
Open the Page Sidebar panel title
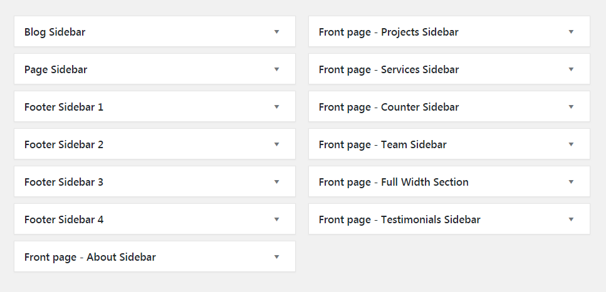[56, 69]
